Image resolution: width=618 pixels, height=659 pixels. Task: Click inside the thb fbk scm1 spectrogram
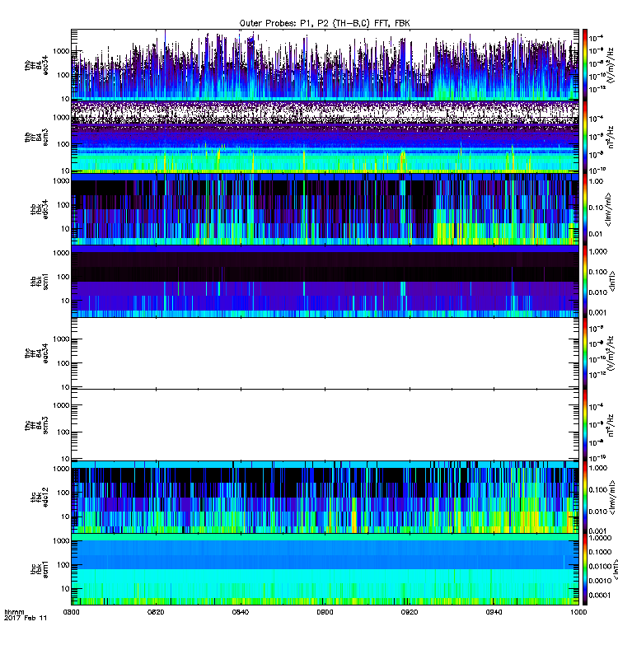tap(325, 281)
